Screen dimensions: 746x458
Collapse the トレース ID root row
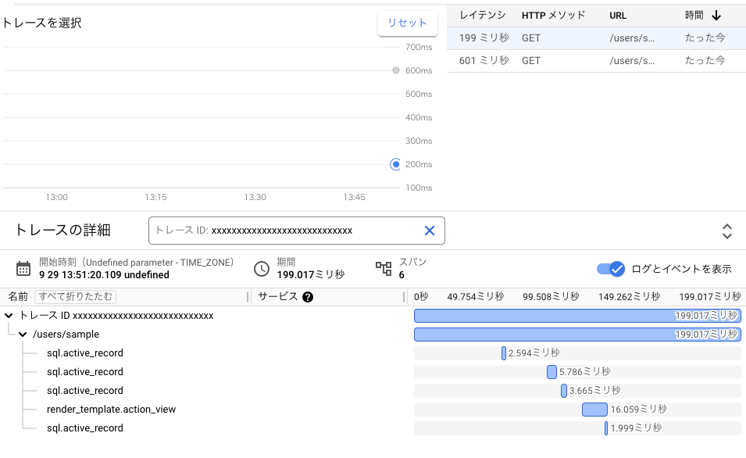9,316
